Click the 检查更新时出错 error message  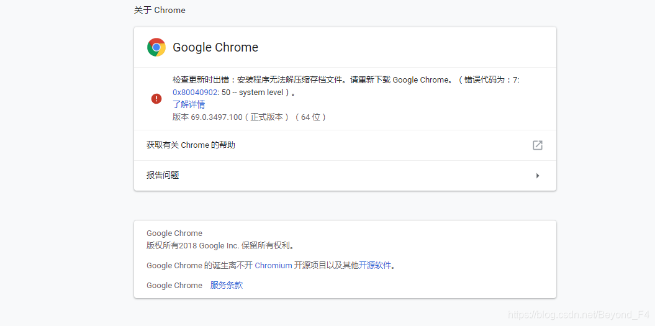click(x=346, y=86)
